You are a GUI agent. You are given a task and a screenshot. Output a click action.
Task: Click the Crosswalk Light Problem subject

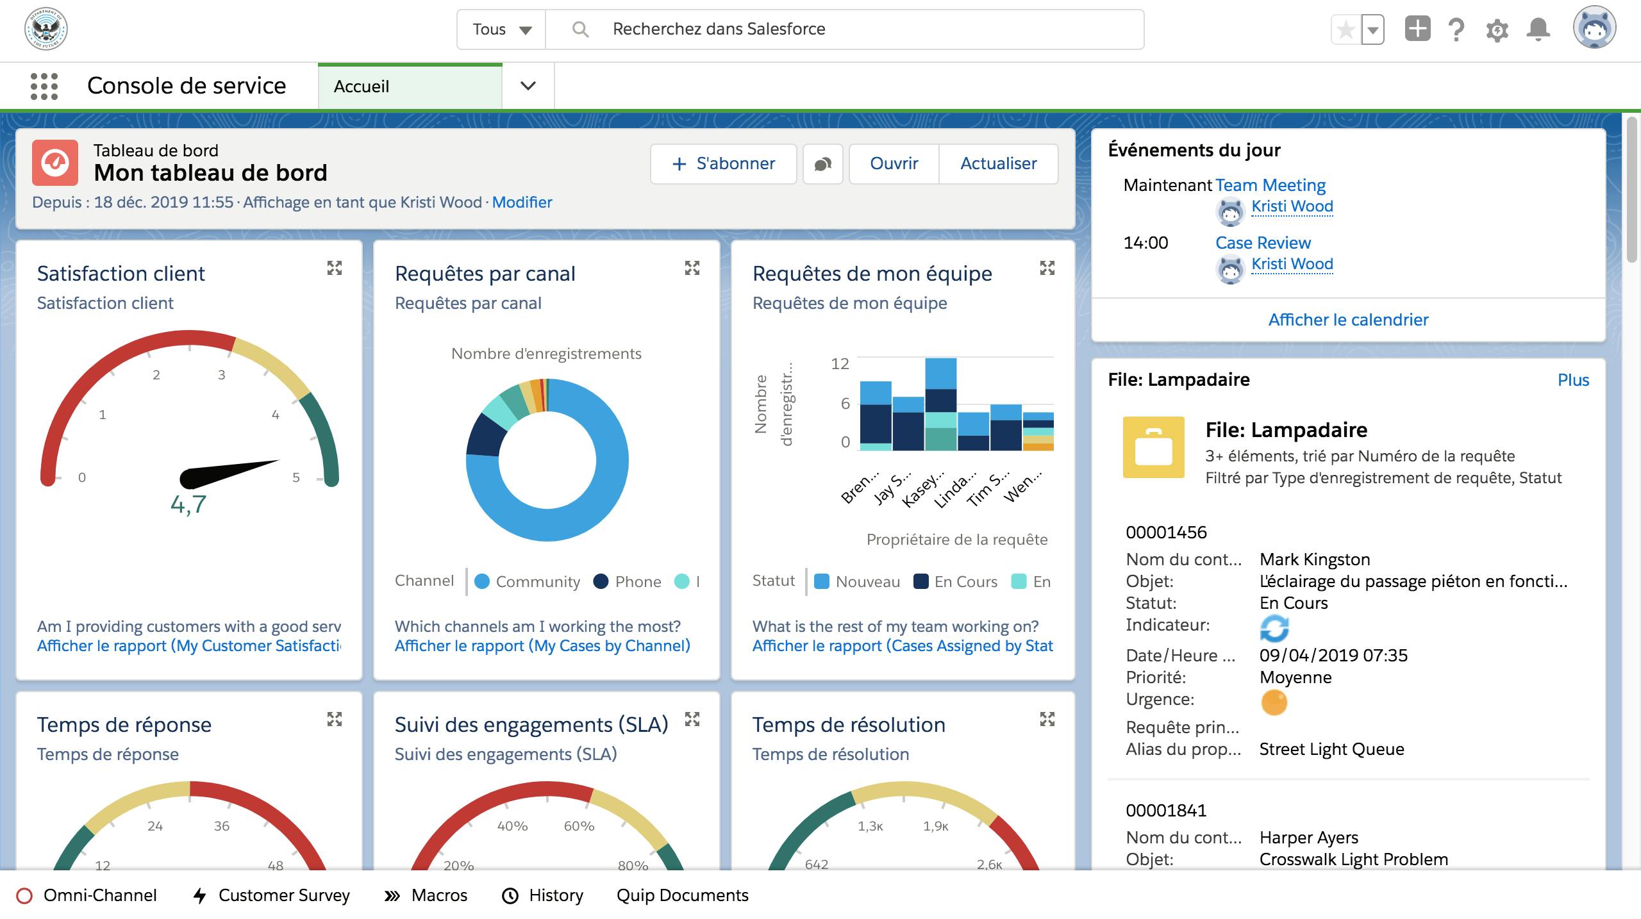(1354, 859)
